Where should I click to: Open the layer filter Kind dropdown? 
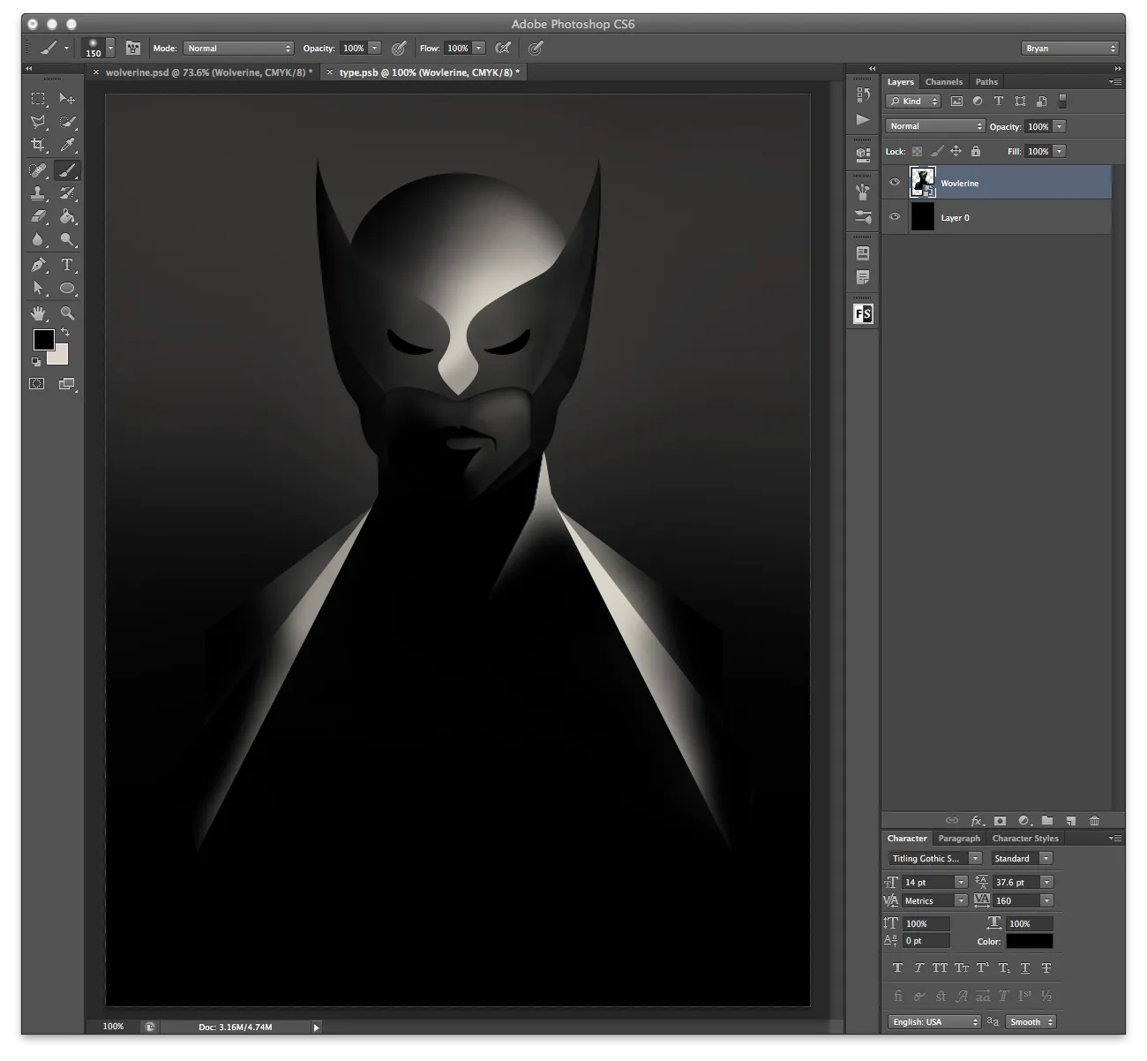(913, 101)
